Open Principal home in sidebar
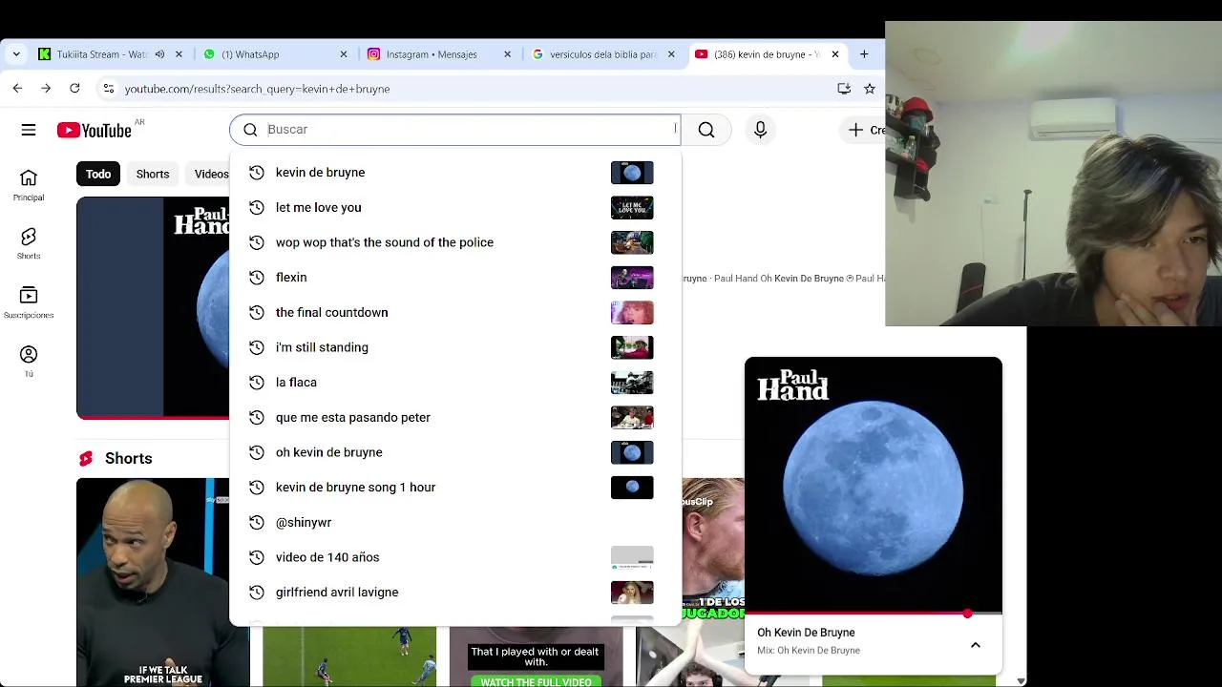 tap(29, 185)
